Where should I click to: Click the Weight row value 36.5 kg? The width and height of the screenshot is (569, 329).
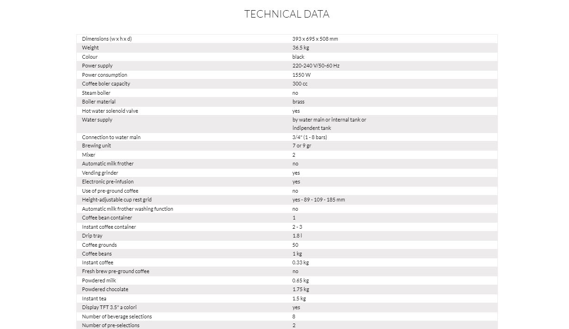(300, 48)
